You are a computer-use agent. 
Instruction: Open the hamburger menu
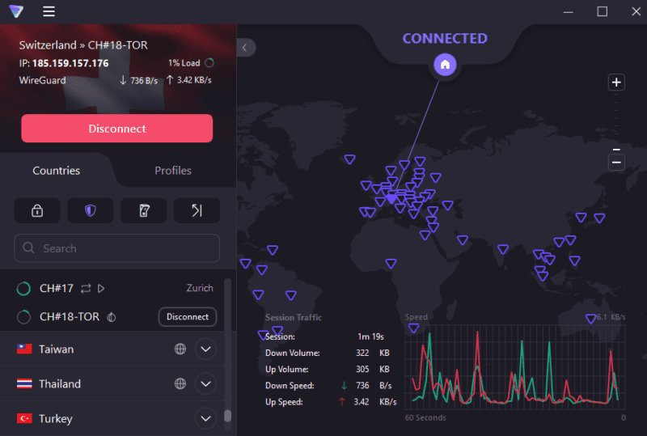pyautogui.click(x=49, y=11)
